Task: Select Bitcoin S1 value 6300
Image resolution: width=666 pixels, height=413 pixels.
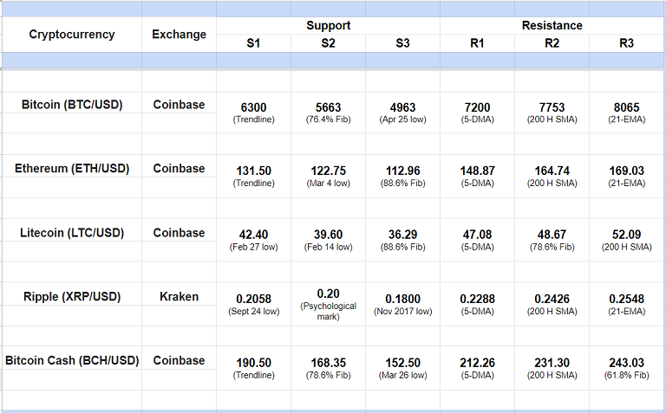Action: click(x=253, y=107)
